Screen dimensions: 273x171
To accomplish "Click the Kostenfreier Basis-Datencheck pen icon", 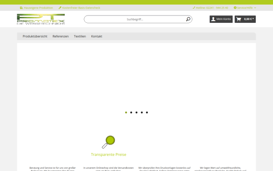I will [60, 8].
